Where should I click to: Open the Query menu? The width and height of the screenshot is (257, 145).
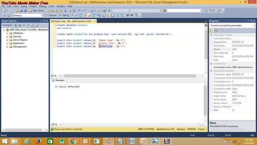pos(24,6)
